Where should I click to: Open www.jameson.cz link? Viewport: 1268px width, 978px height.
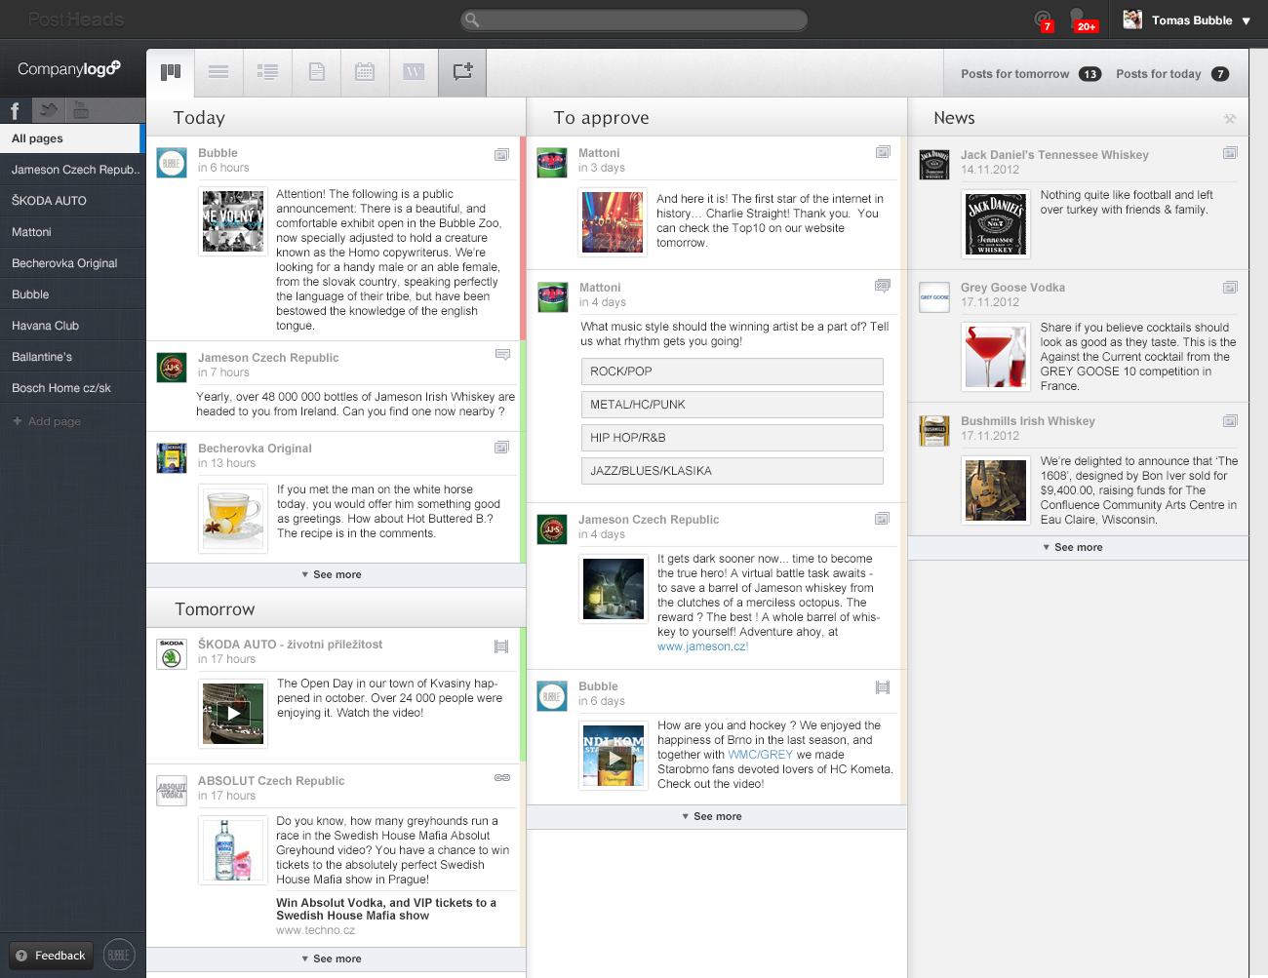(x=702, y=646)
